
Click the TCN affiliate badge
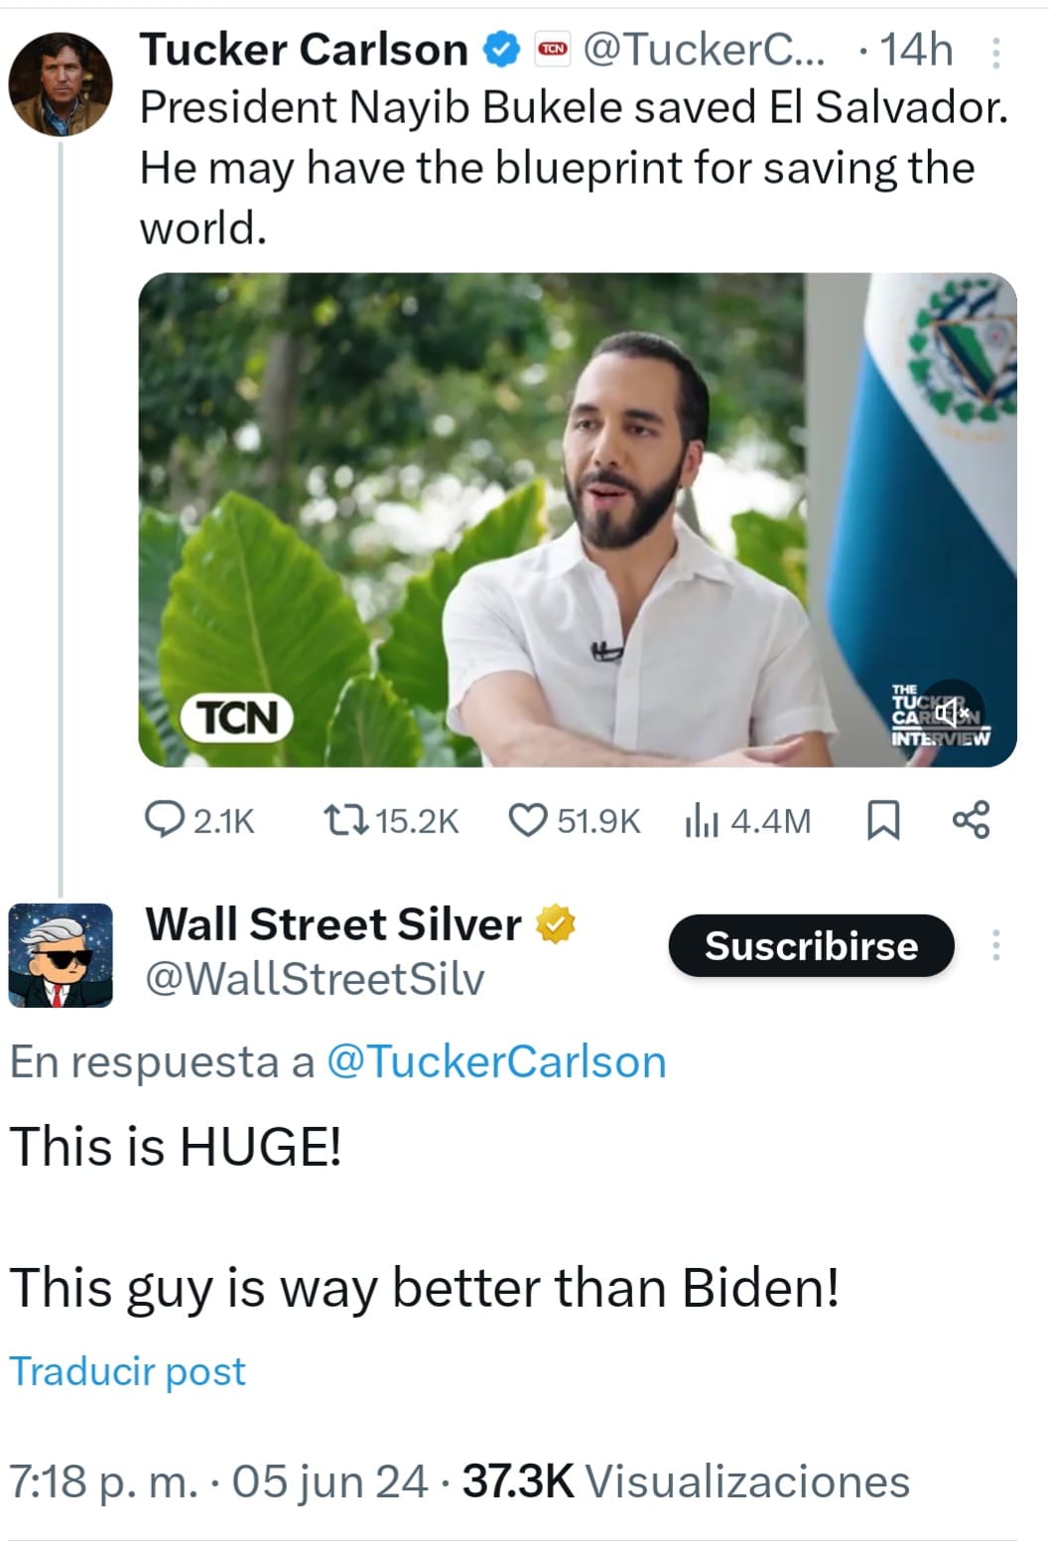[x=553, y=49]
